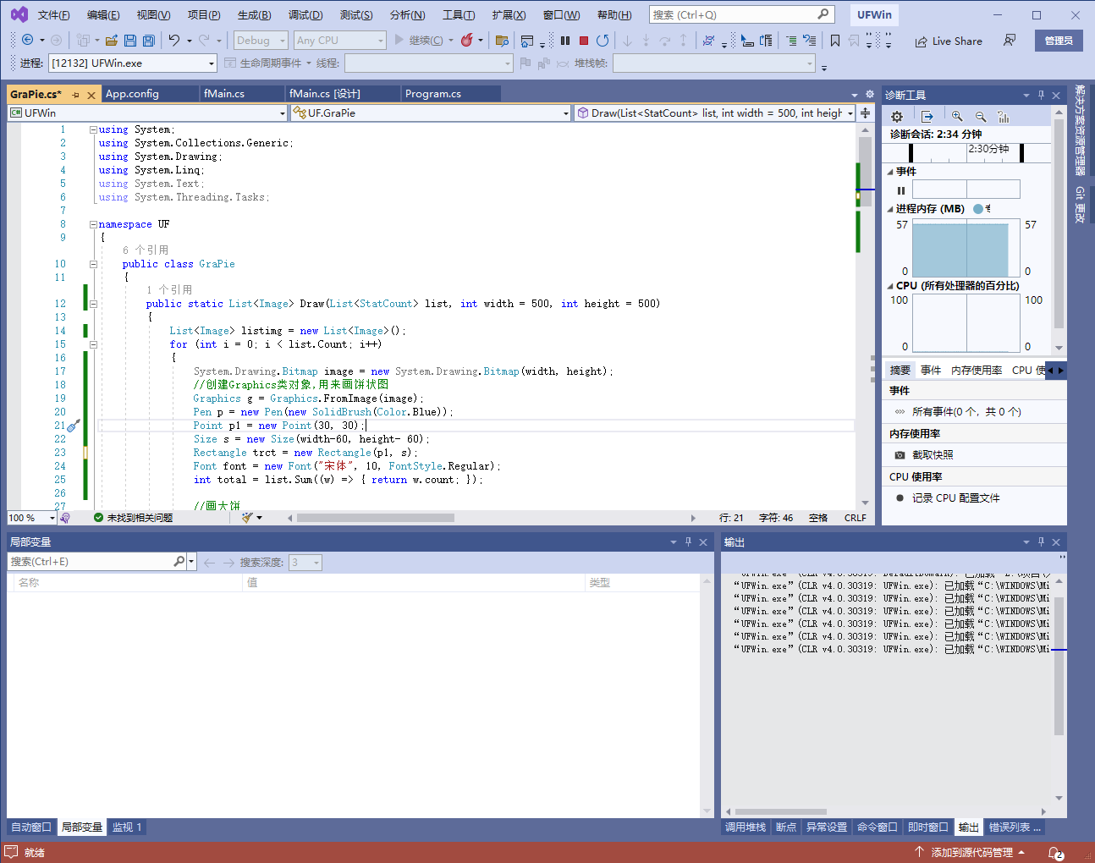Screen dimensions: 1095x863
Task: Click the zoom out magnifier in diagnostic tools
Action: [x=981, y=117]
